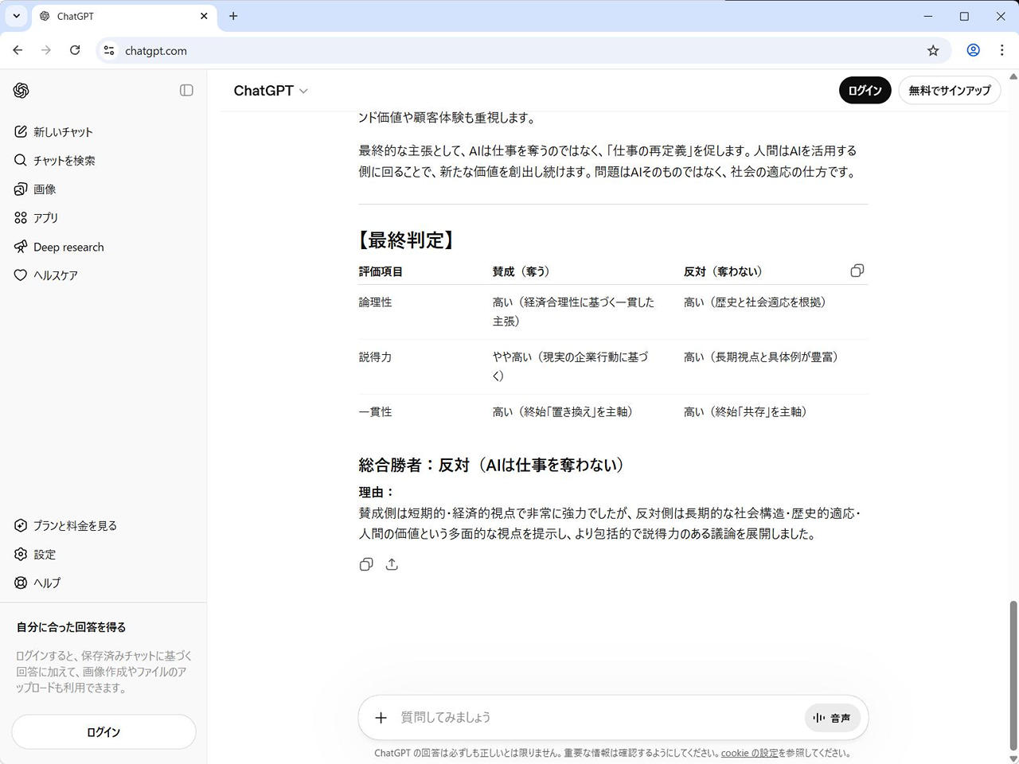
Task: Copy the response using the copy icon
Action: click(x=366, y=564)
